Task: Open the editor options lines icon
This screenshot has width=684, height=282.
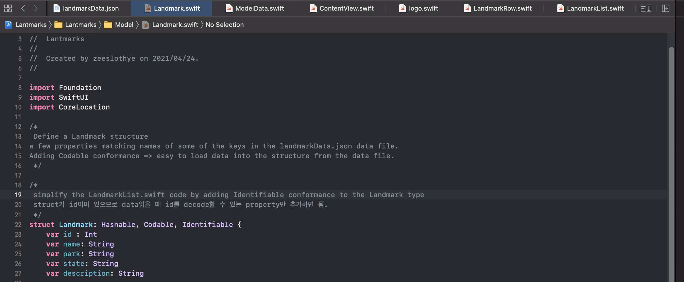Action: click(646, 8)
